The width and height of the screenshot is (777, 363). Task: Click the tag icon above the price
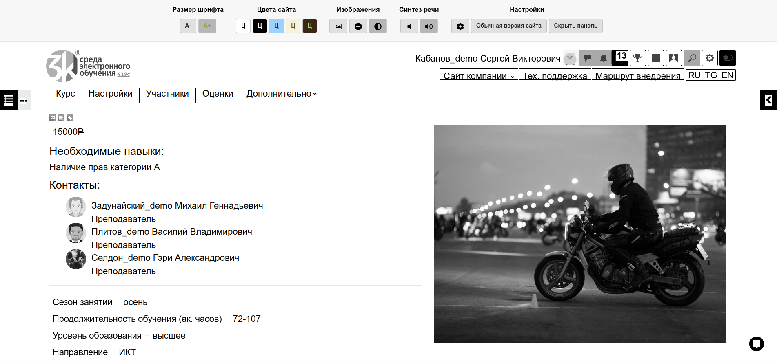point(70,118)
